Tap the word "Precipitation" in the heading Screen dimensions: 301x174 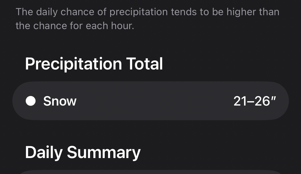tap(73, 64)
